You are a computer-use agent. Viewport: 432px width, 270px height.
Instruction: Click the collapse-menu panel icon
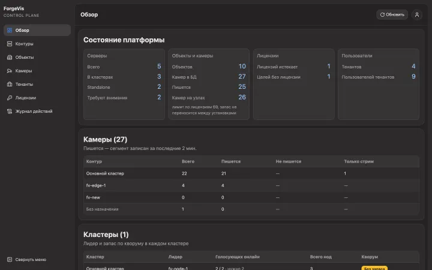(10, 260)
